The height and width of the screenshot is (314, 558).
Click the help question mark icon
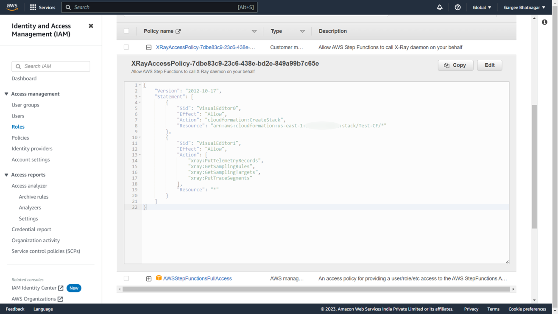[x=458, y=7]
